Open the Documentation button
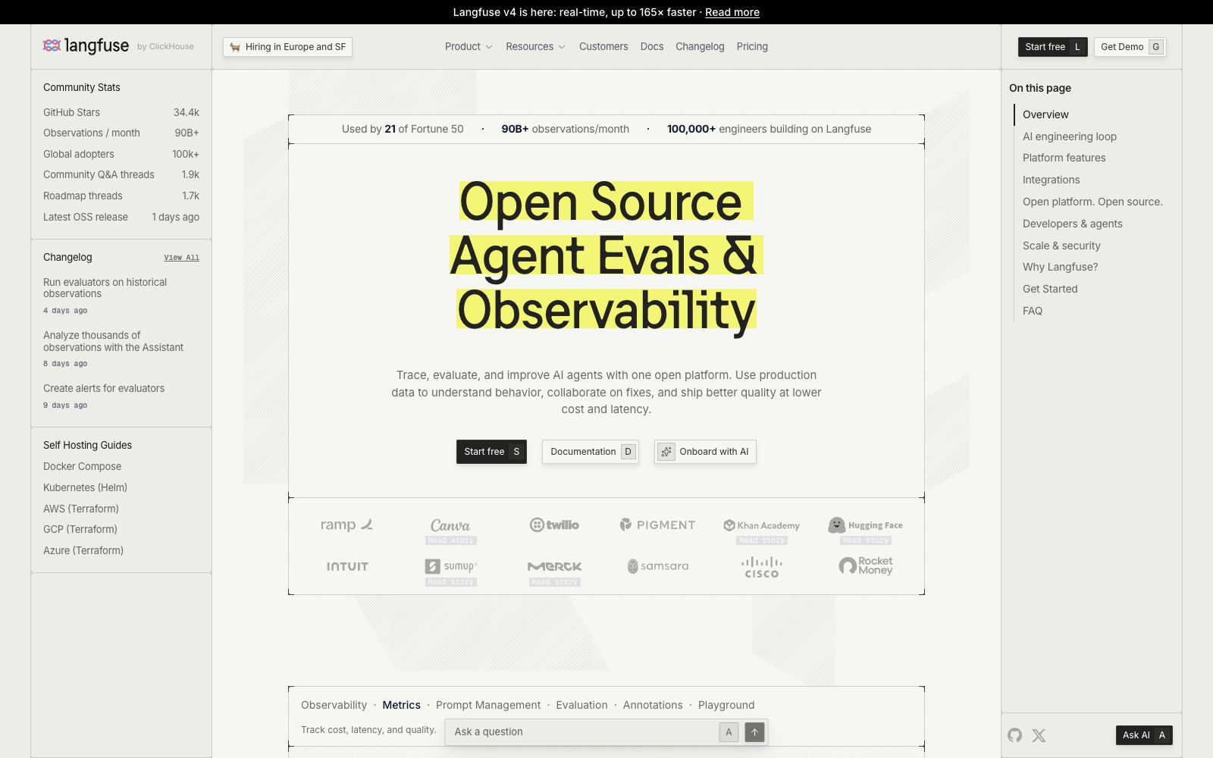This screenshot has width=1213, height=758. coord(591,452)
